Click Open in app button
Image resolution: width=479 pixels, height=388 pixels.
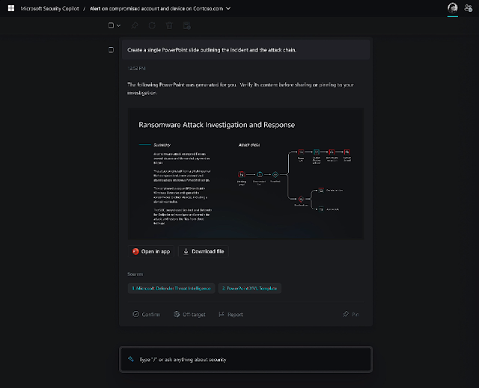coord(151,251)
